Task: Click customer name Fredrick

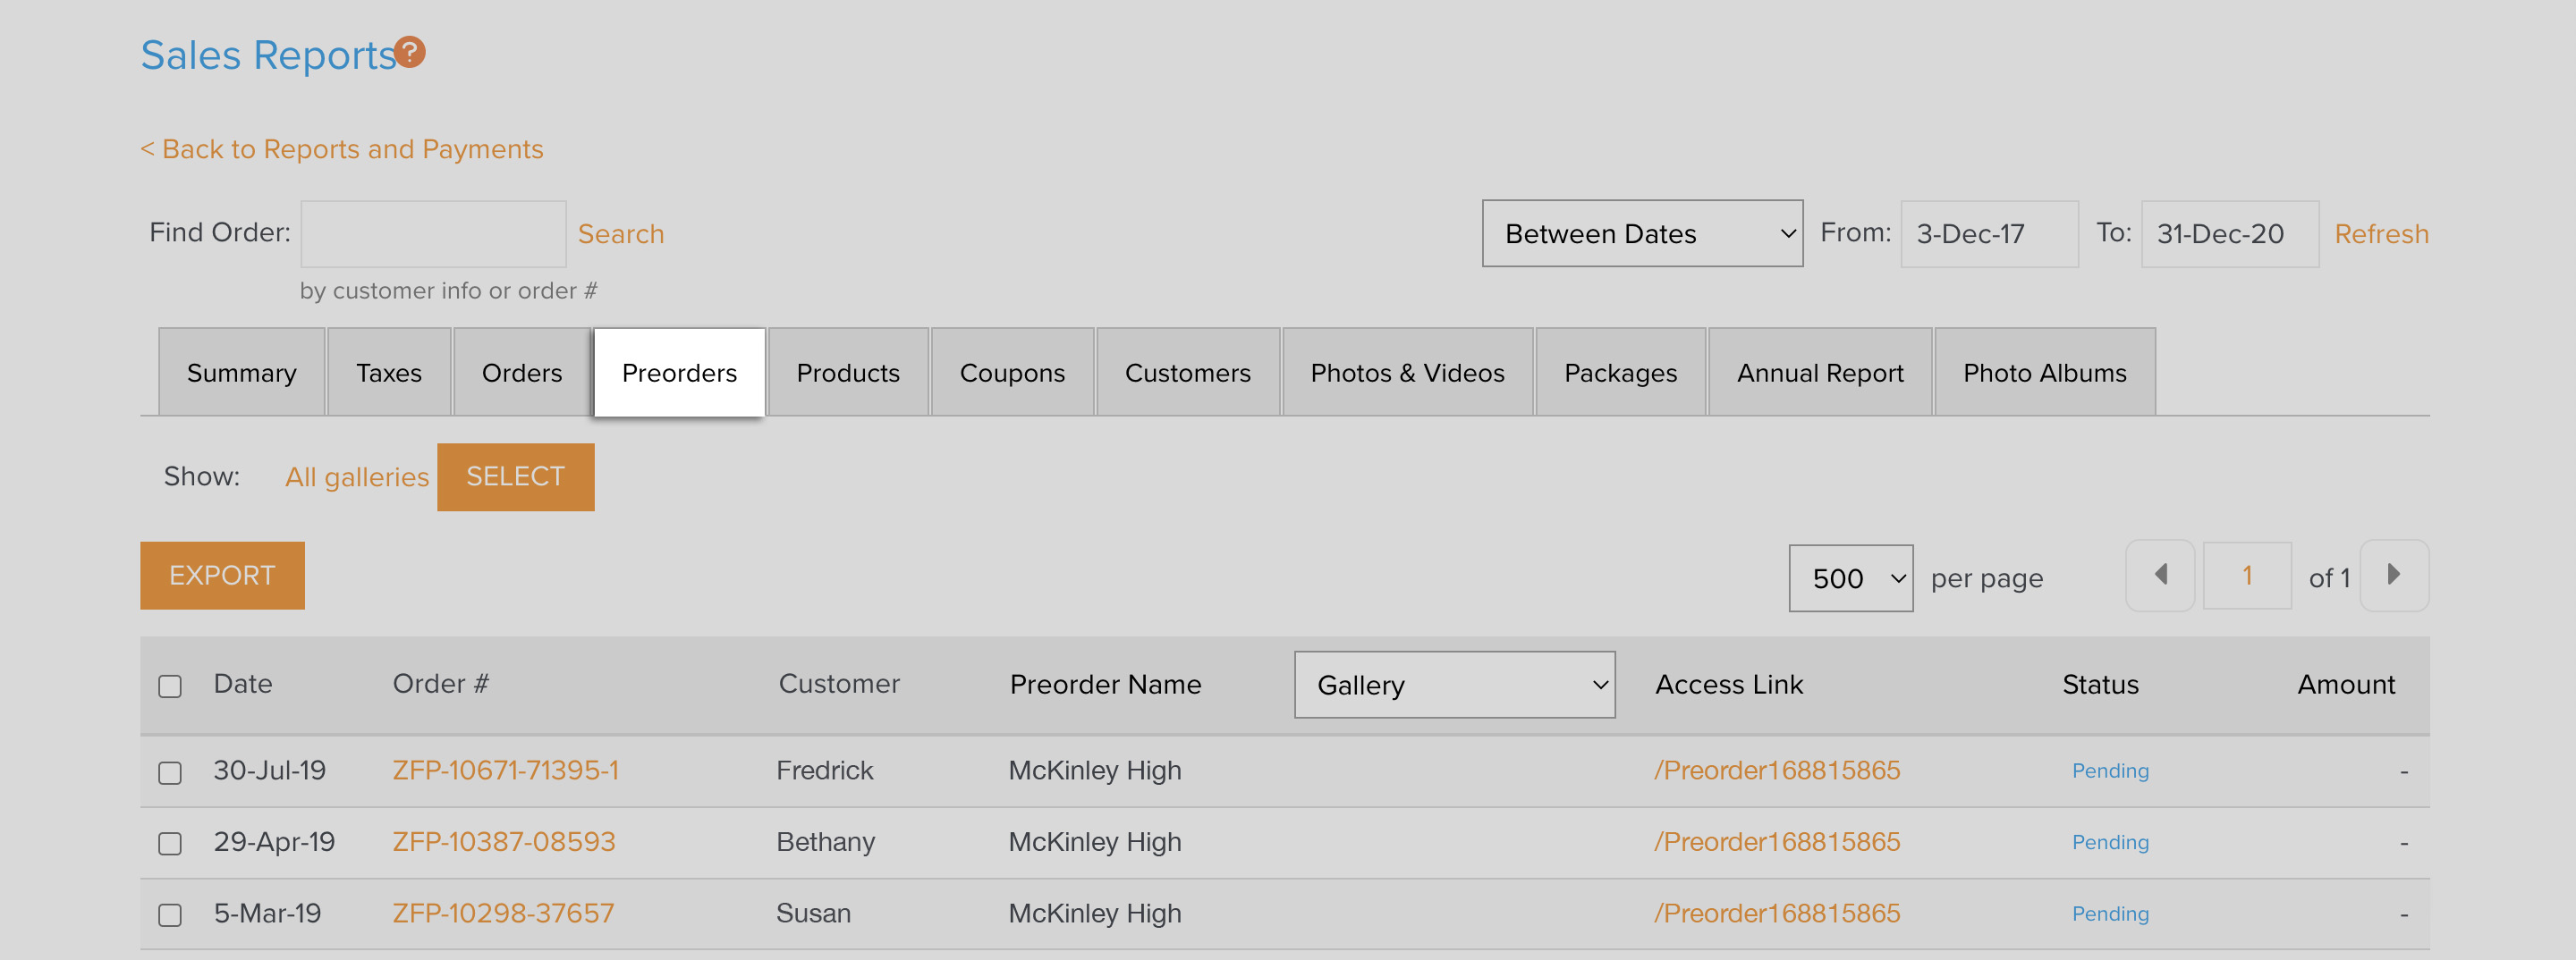Action: (825, 771)
